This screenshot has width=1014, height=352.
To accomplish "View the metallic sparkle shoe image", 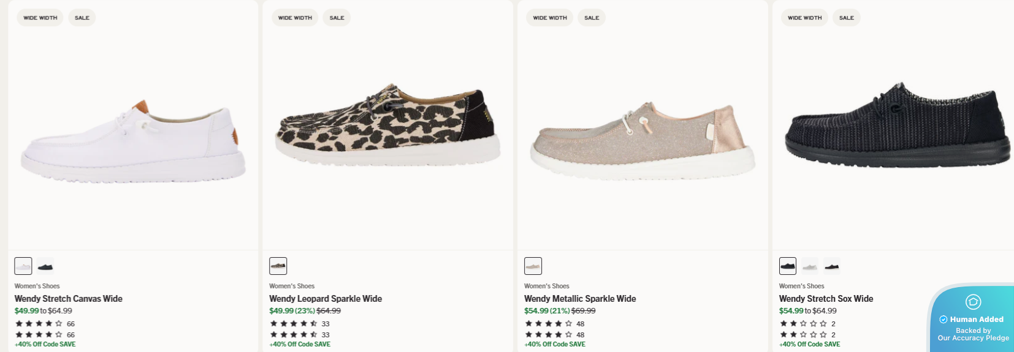I will point(642,141).
